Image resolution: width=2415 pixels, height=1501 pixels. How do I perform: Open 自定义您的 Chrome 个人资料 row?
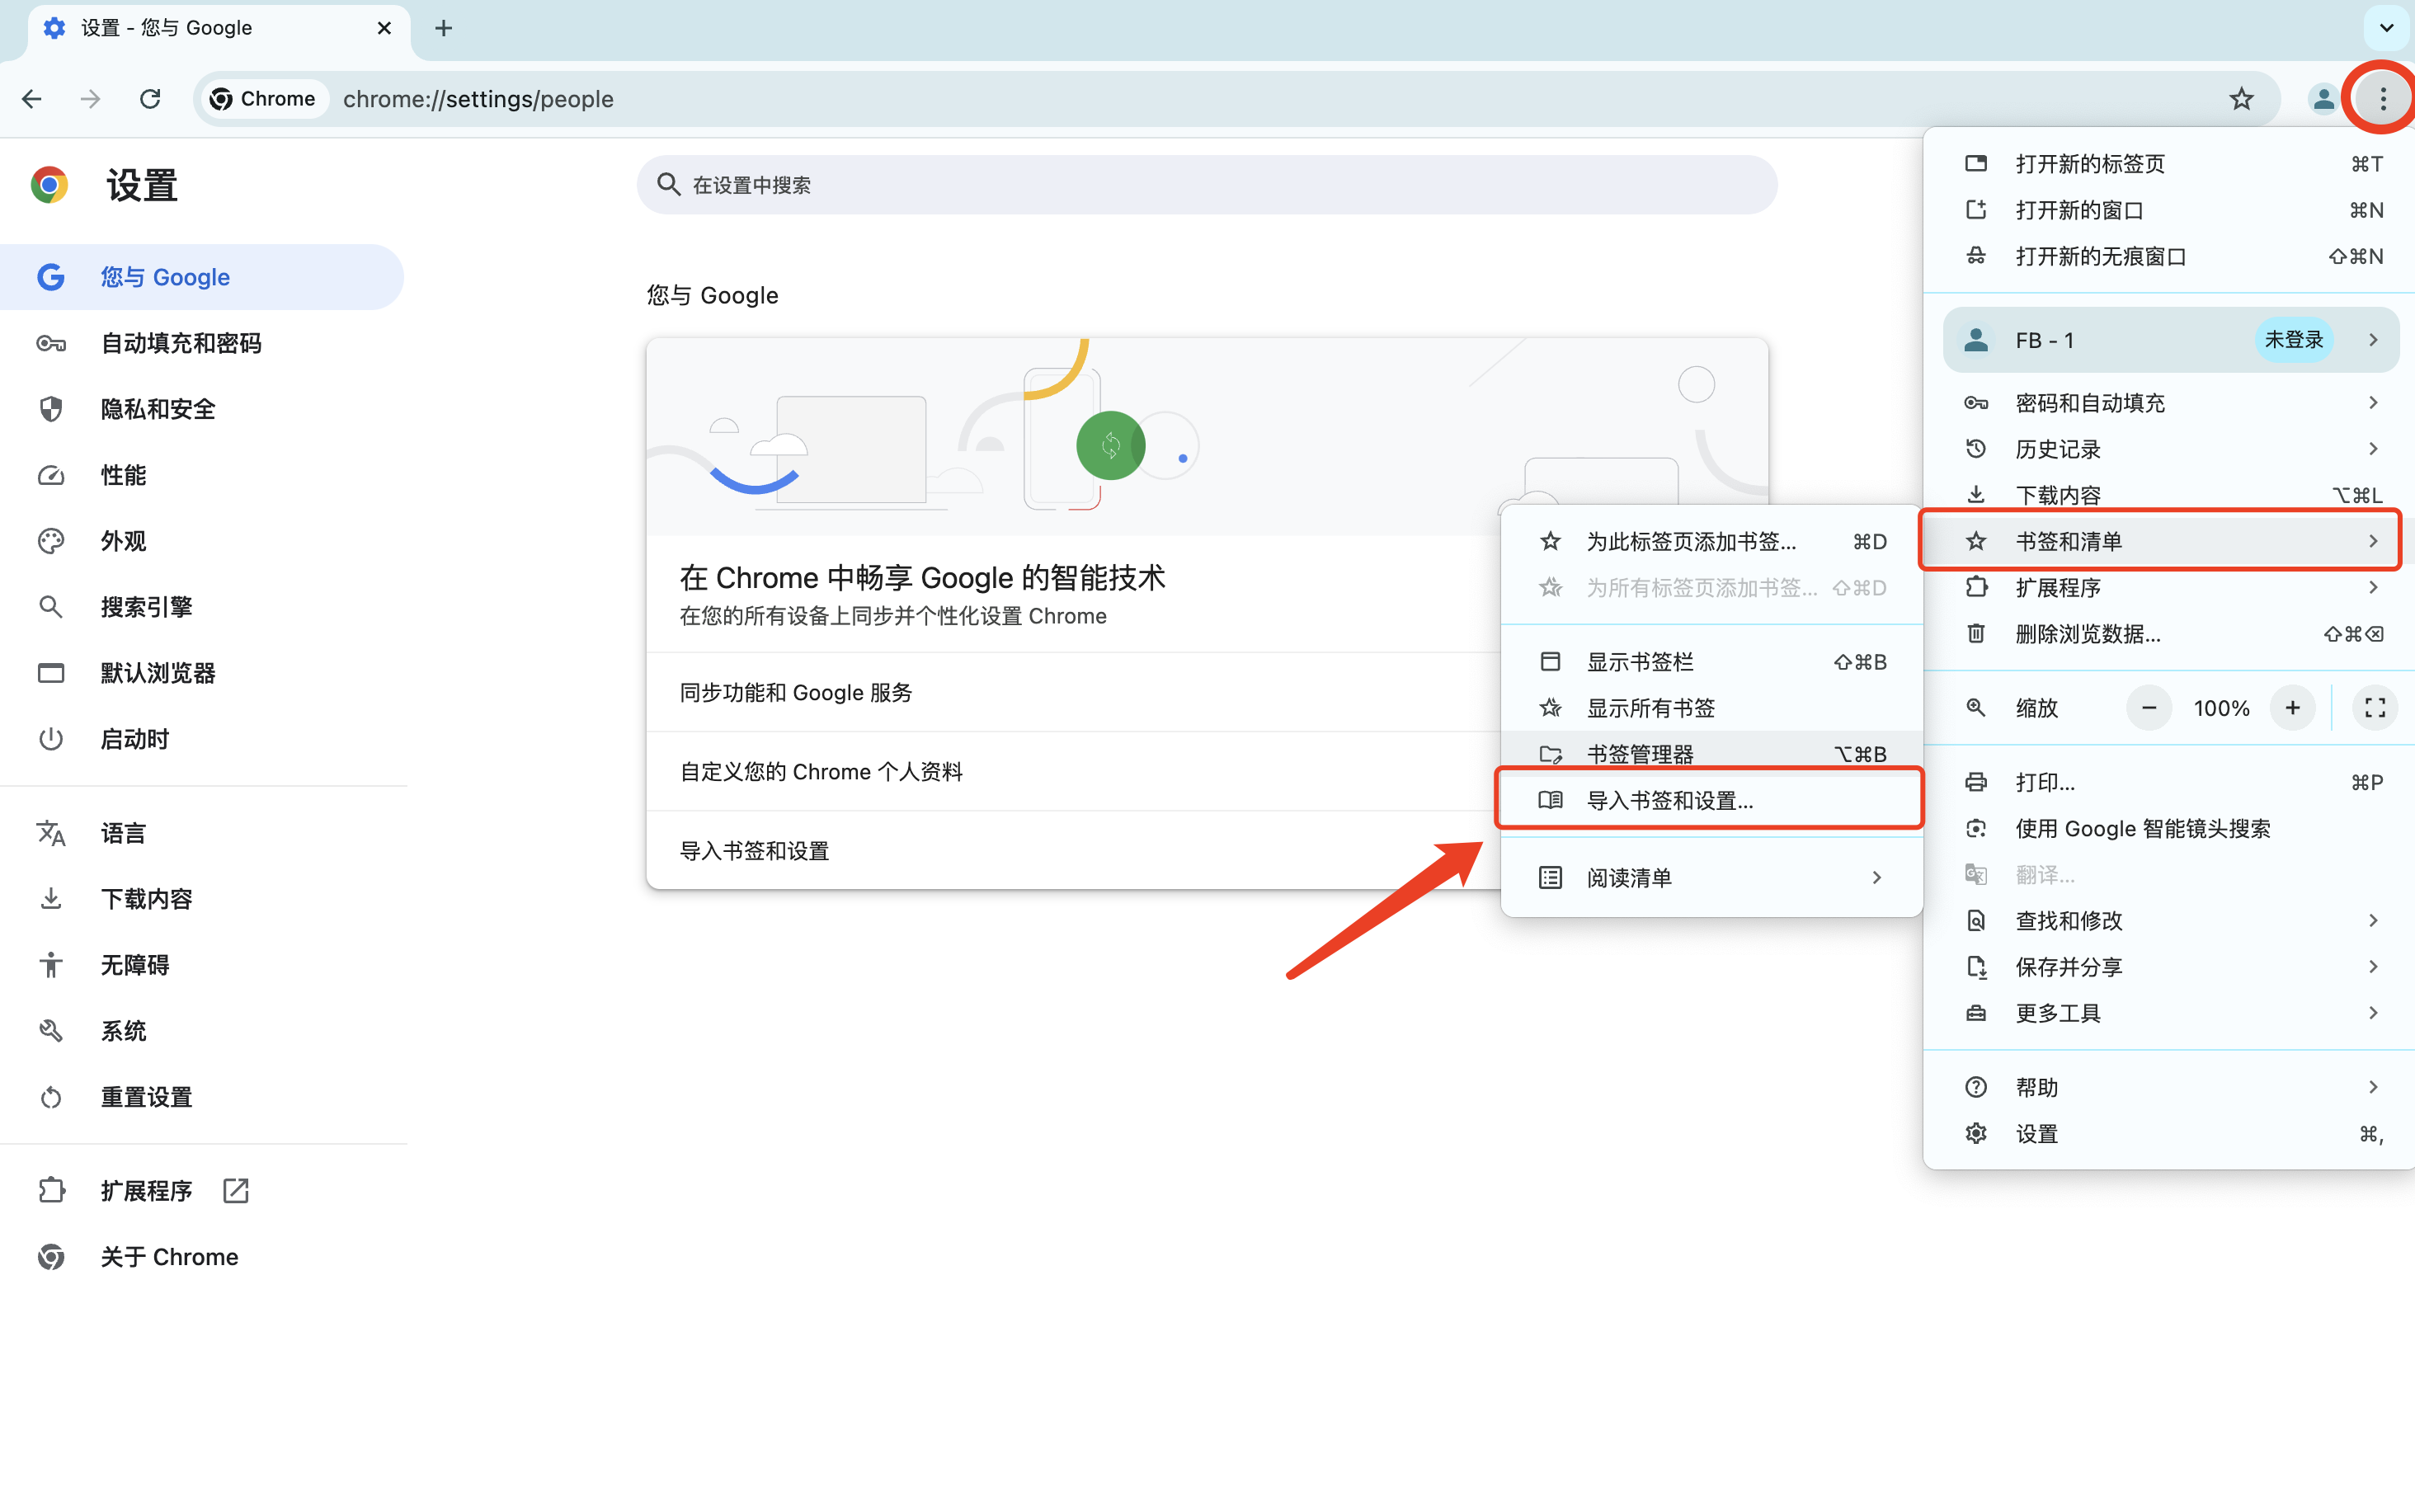point(1074,771)
